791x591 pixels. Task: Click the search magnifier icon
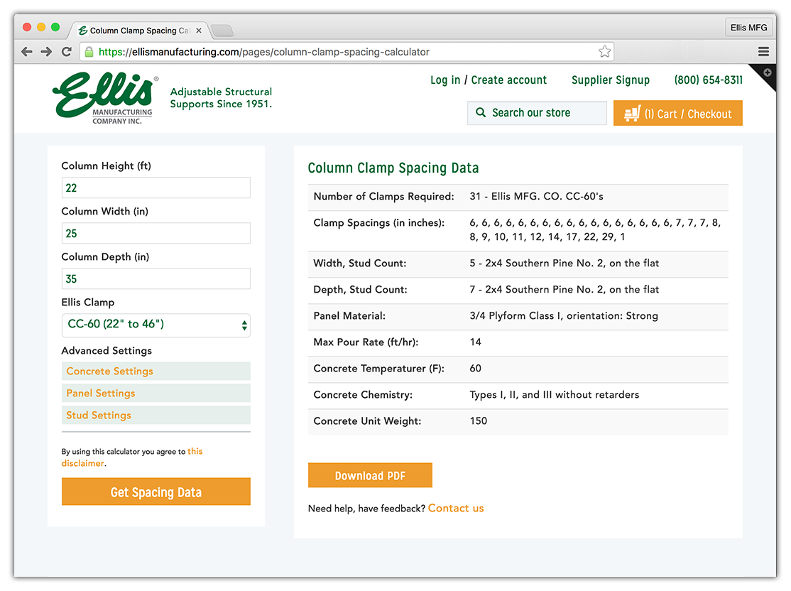[481, 113]
